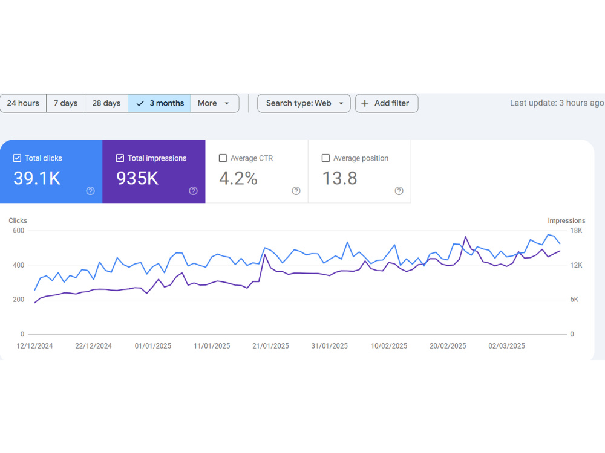Click the 22/12/2024 date label
This screenshot has height=453, width=605.
[93, 346]
